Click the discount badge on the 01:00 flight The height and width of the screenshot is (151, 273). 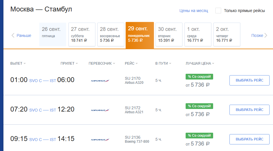tap(199, 76)
